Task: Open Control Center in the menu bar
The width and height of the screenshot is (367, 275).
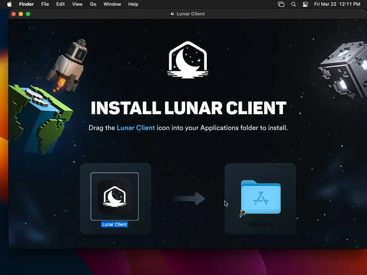Action: coord(305,4)
